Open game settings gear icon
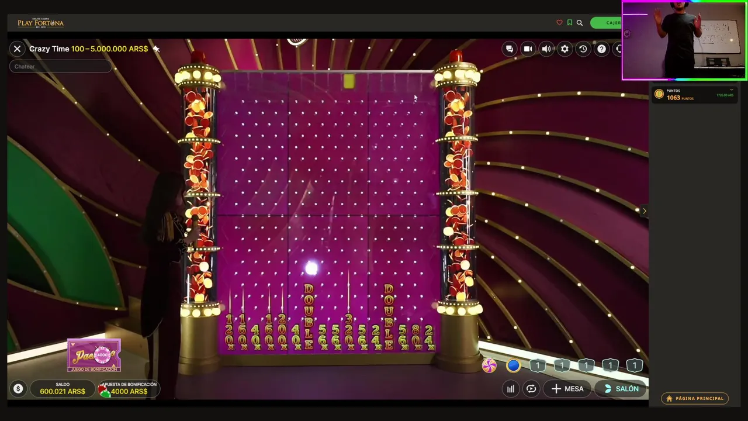The height and width of the screenshot is (421, 748). click(565, 49)
